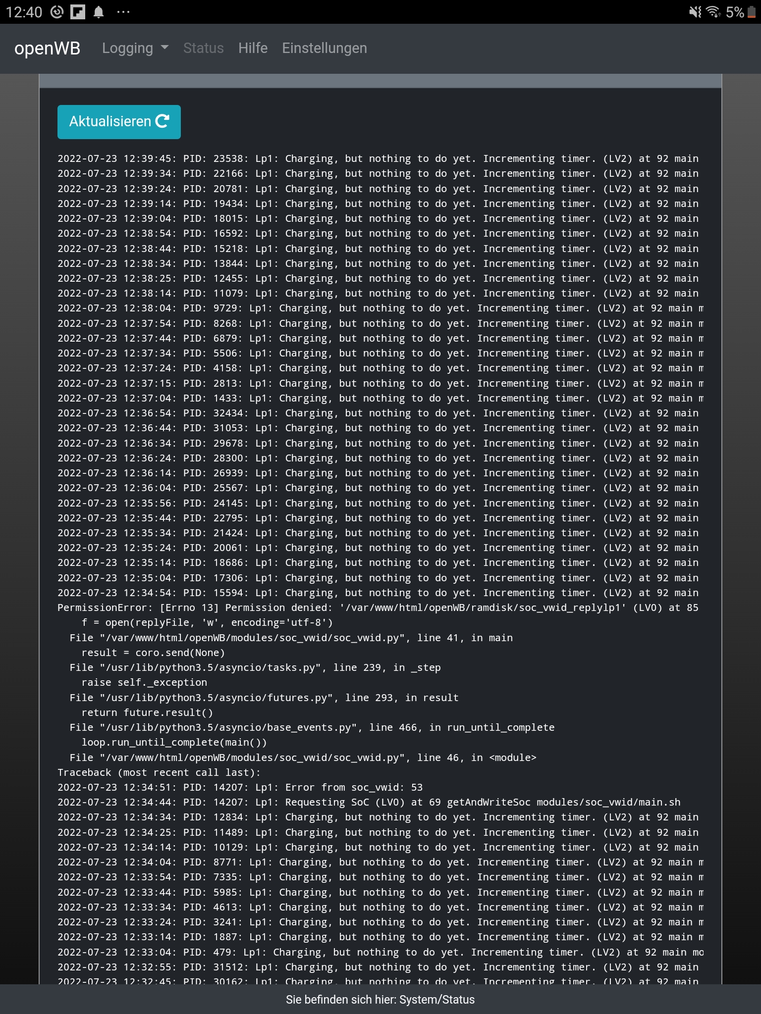Click the openWB brand link
Viewport: 761px width, 1014px height.
[x=48, y=48]
